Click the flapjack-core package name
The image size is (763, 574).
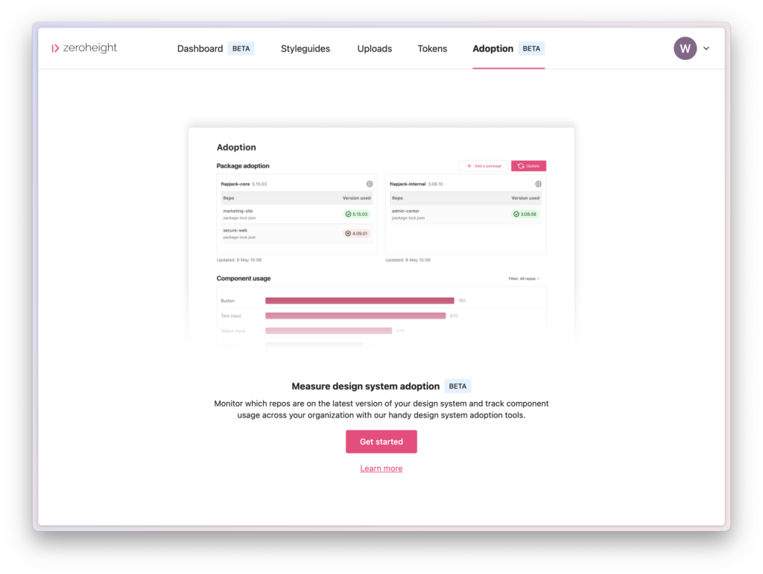pos(235,184)
